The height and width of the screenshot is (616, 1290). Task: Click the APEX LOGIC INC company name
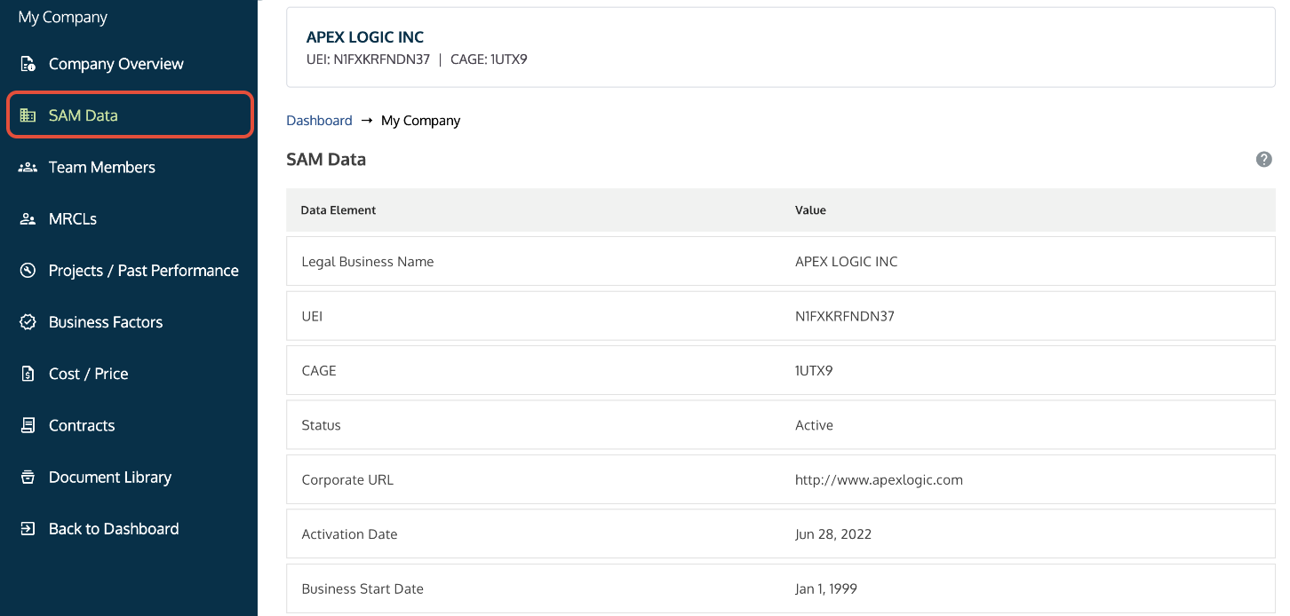click(365, 36)
